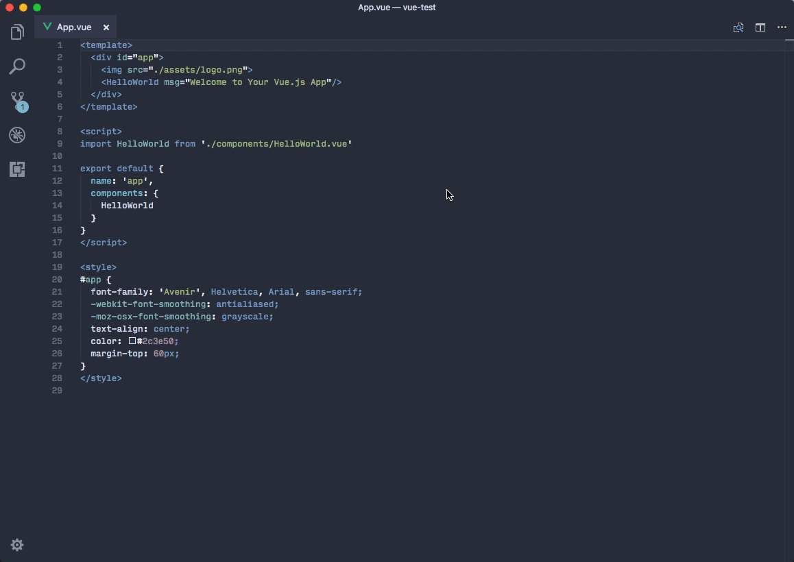Click './components/HelloWorld.vue' import path

276,144
